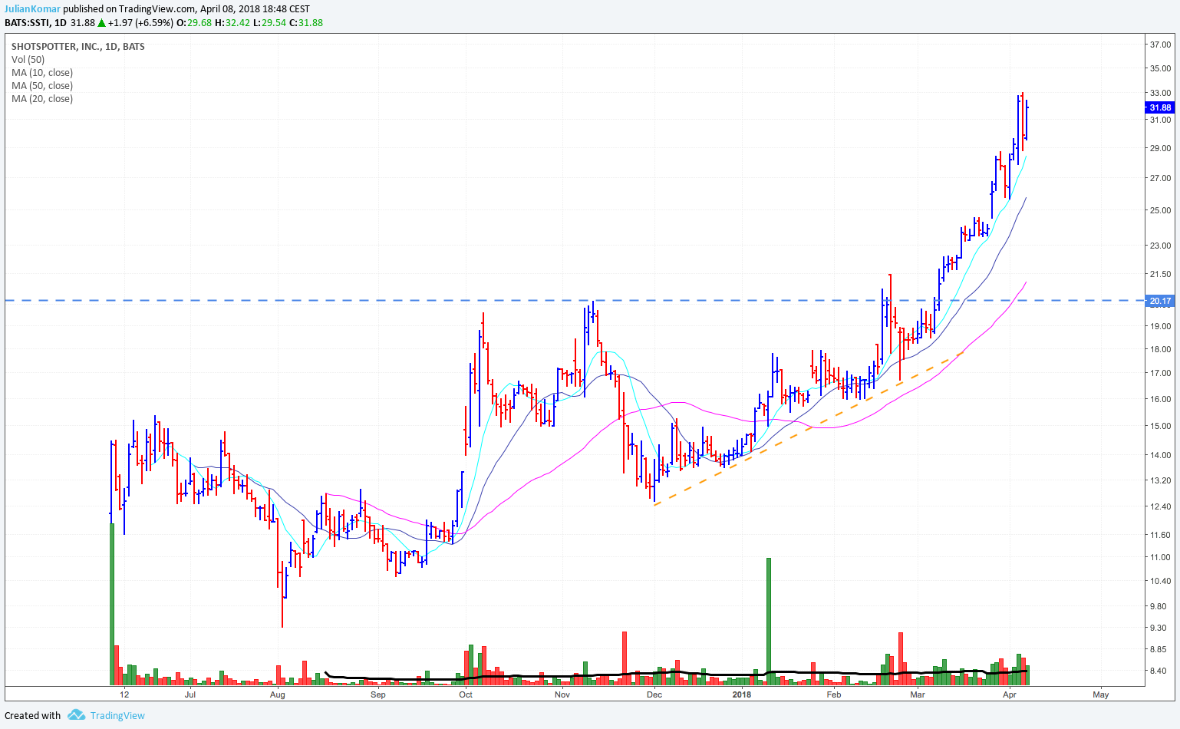The width and height of the screenshot is (1180, 729).
Task: Click the 29.00 price axis label
Action: tap(1160, 147)
